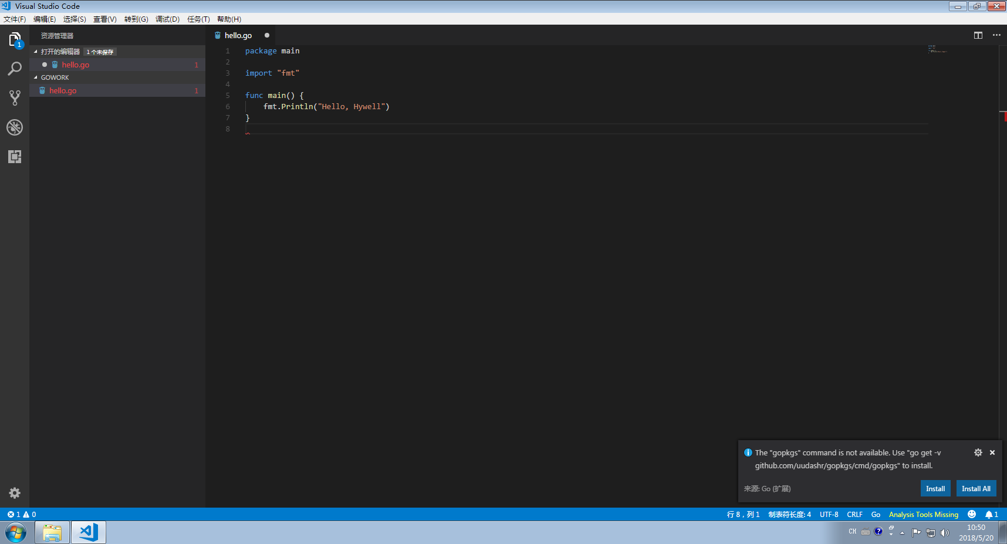The image size is (1007, 544).
Task: Open the 查看(V) menu
Action: point(104,19)
